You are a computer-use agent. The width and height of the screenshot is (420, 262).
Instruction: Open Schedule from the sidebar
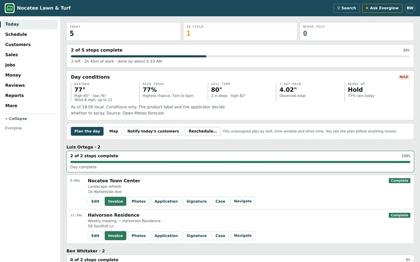(x=29, y=34)
